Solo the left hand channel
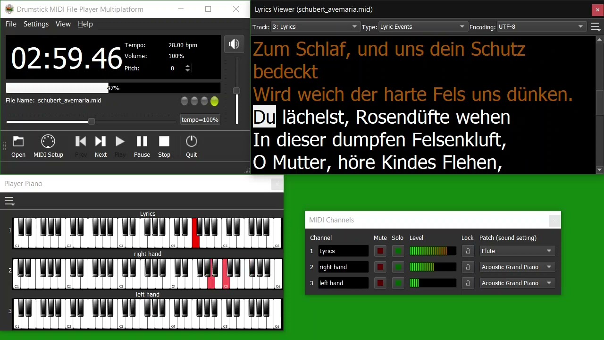This screenshot has height=340, width=604. (398, 283)
